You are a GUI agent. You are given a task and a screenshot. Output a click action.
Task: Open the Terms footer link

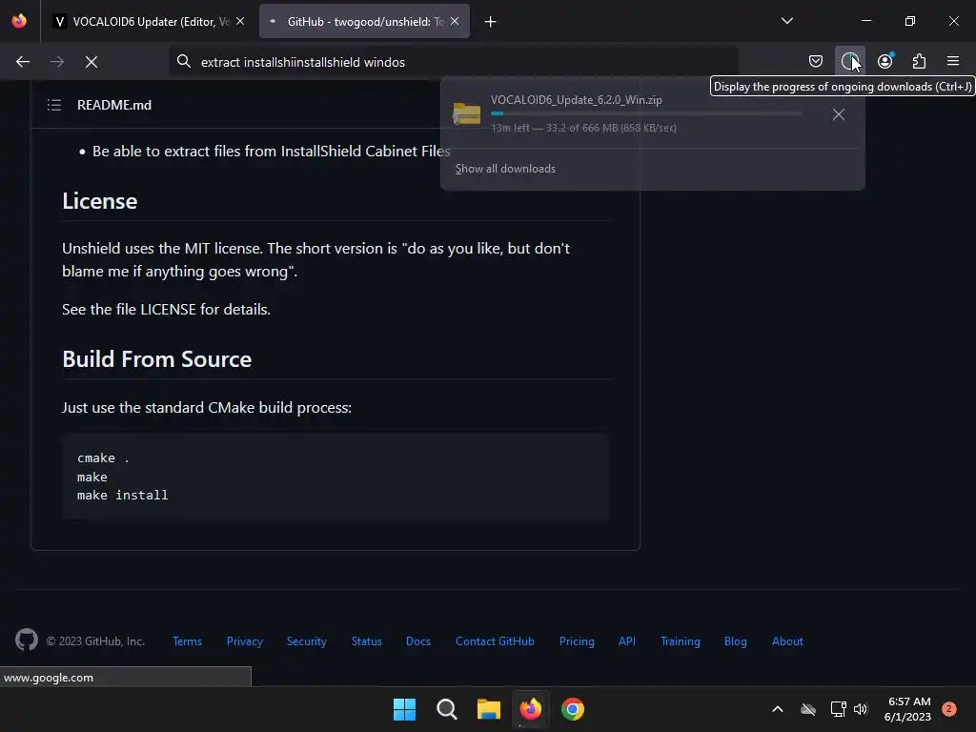(188, 641)
